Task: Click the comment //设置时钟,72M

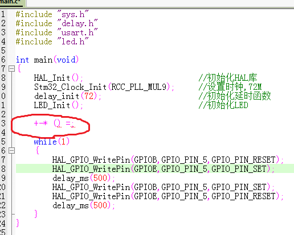Action: click(230, 87)
